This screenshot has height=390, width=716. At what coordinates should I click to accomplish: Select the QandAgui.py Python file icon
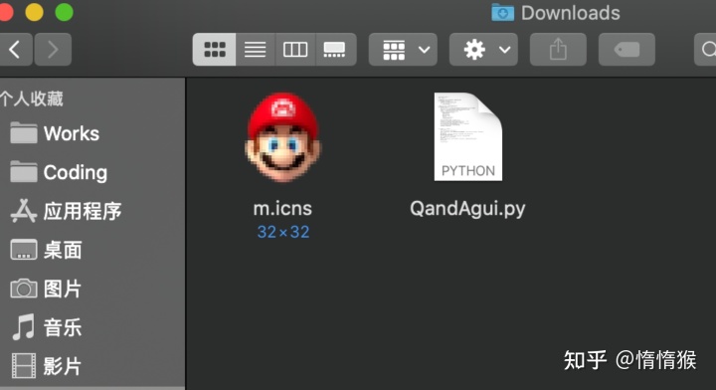pyautogui.click(x=468, y=136)
